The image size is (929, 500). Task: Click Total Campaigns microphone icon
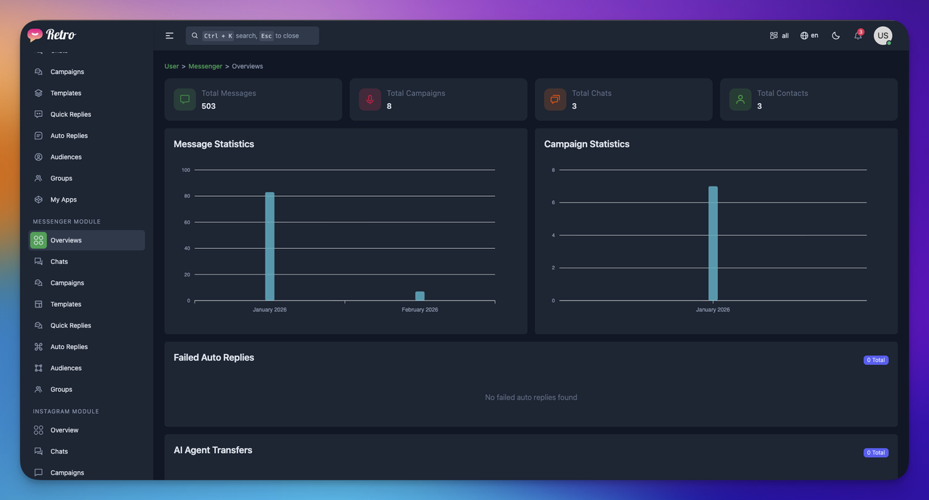click(370, 99)
